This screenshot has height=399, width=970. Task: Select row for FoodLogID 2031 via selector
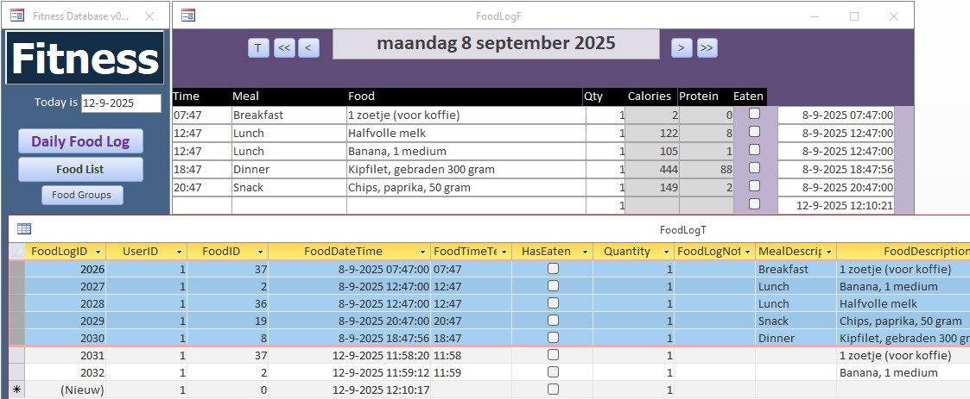[x=16, y=355]
